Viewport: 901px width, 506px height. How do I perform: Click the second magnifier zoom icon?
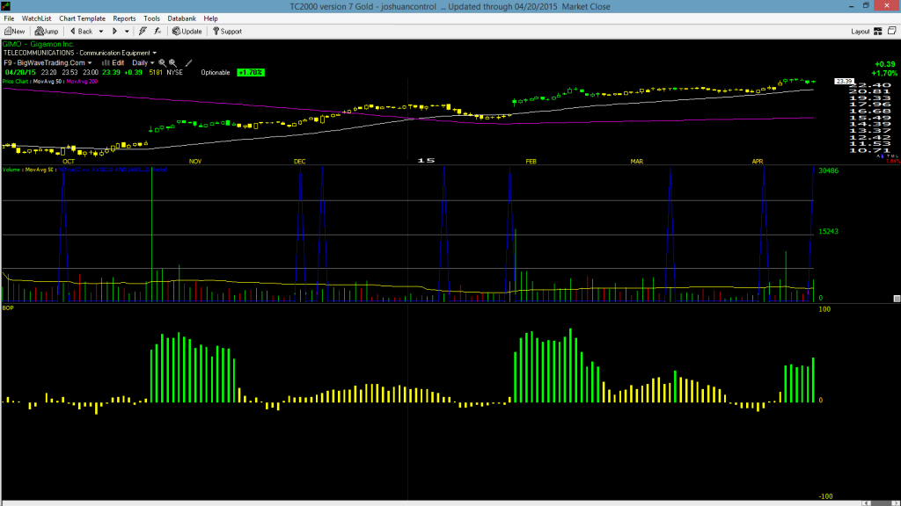click(x=172, y=63)
